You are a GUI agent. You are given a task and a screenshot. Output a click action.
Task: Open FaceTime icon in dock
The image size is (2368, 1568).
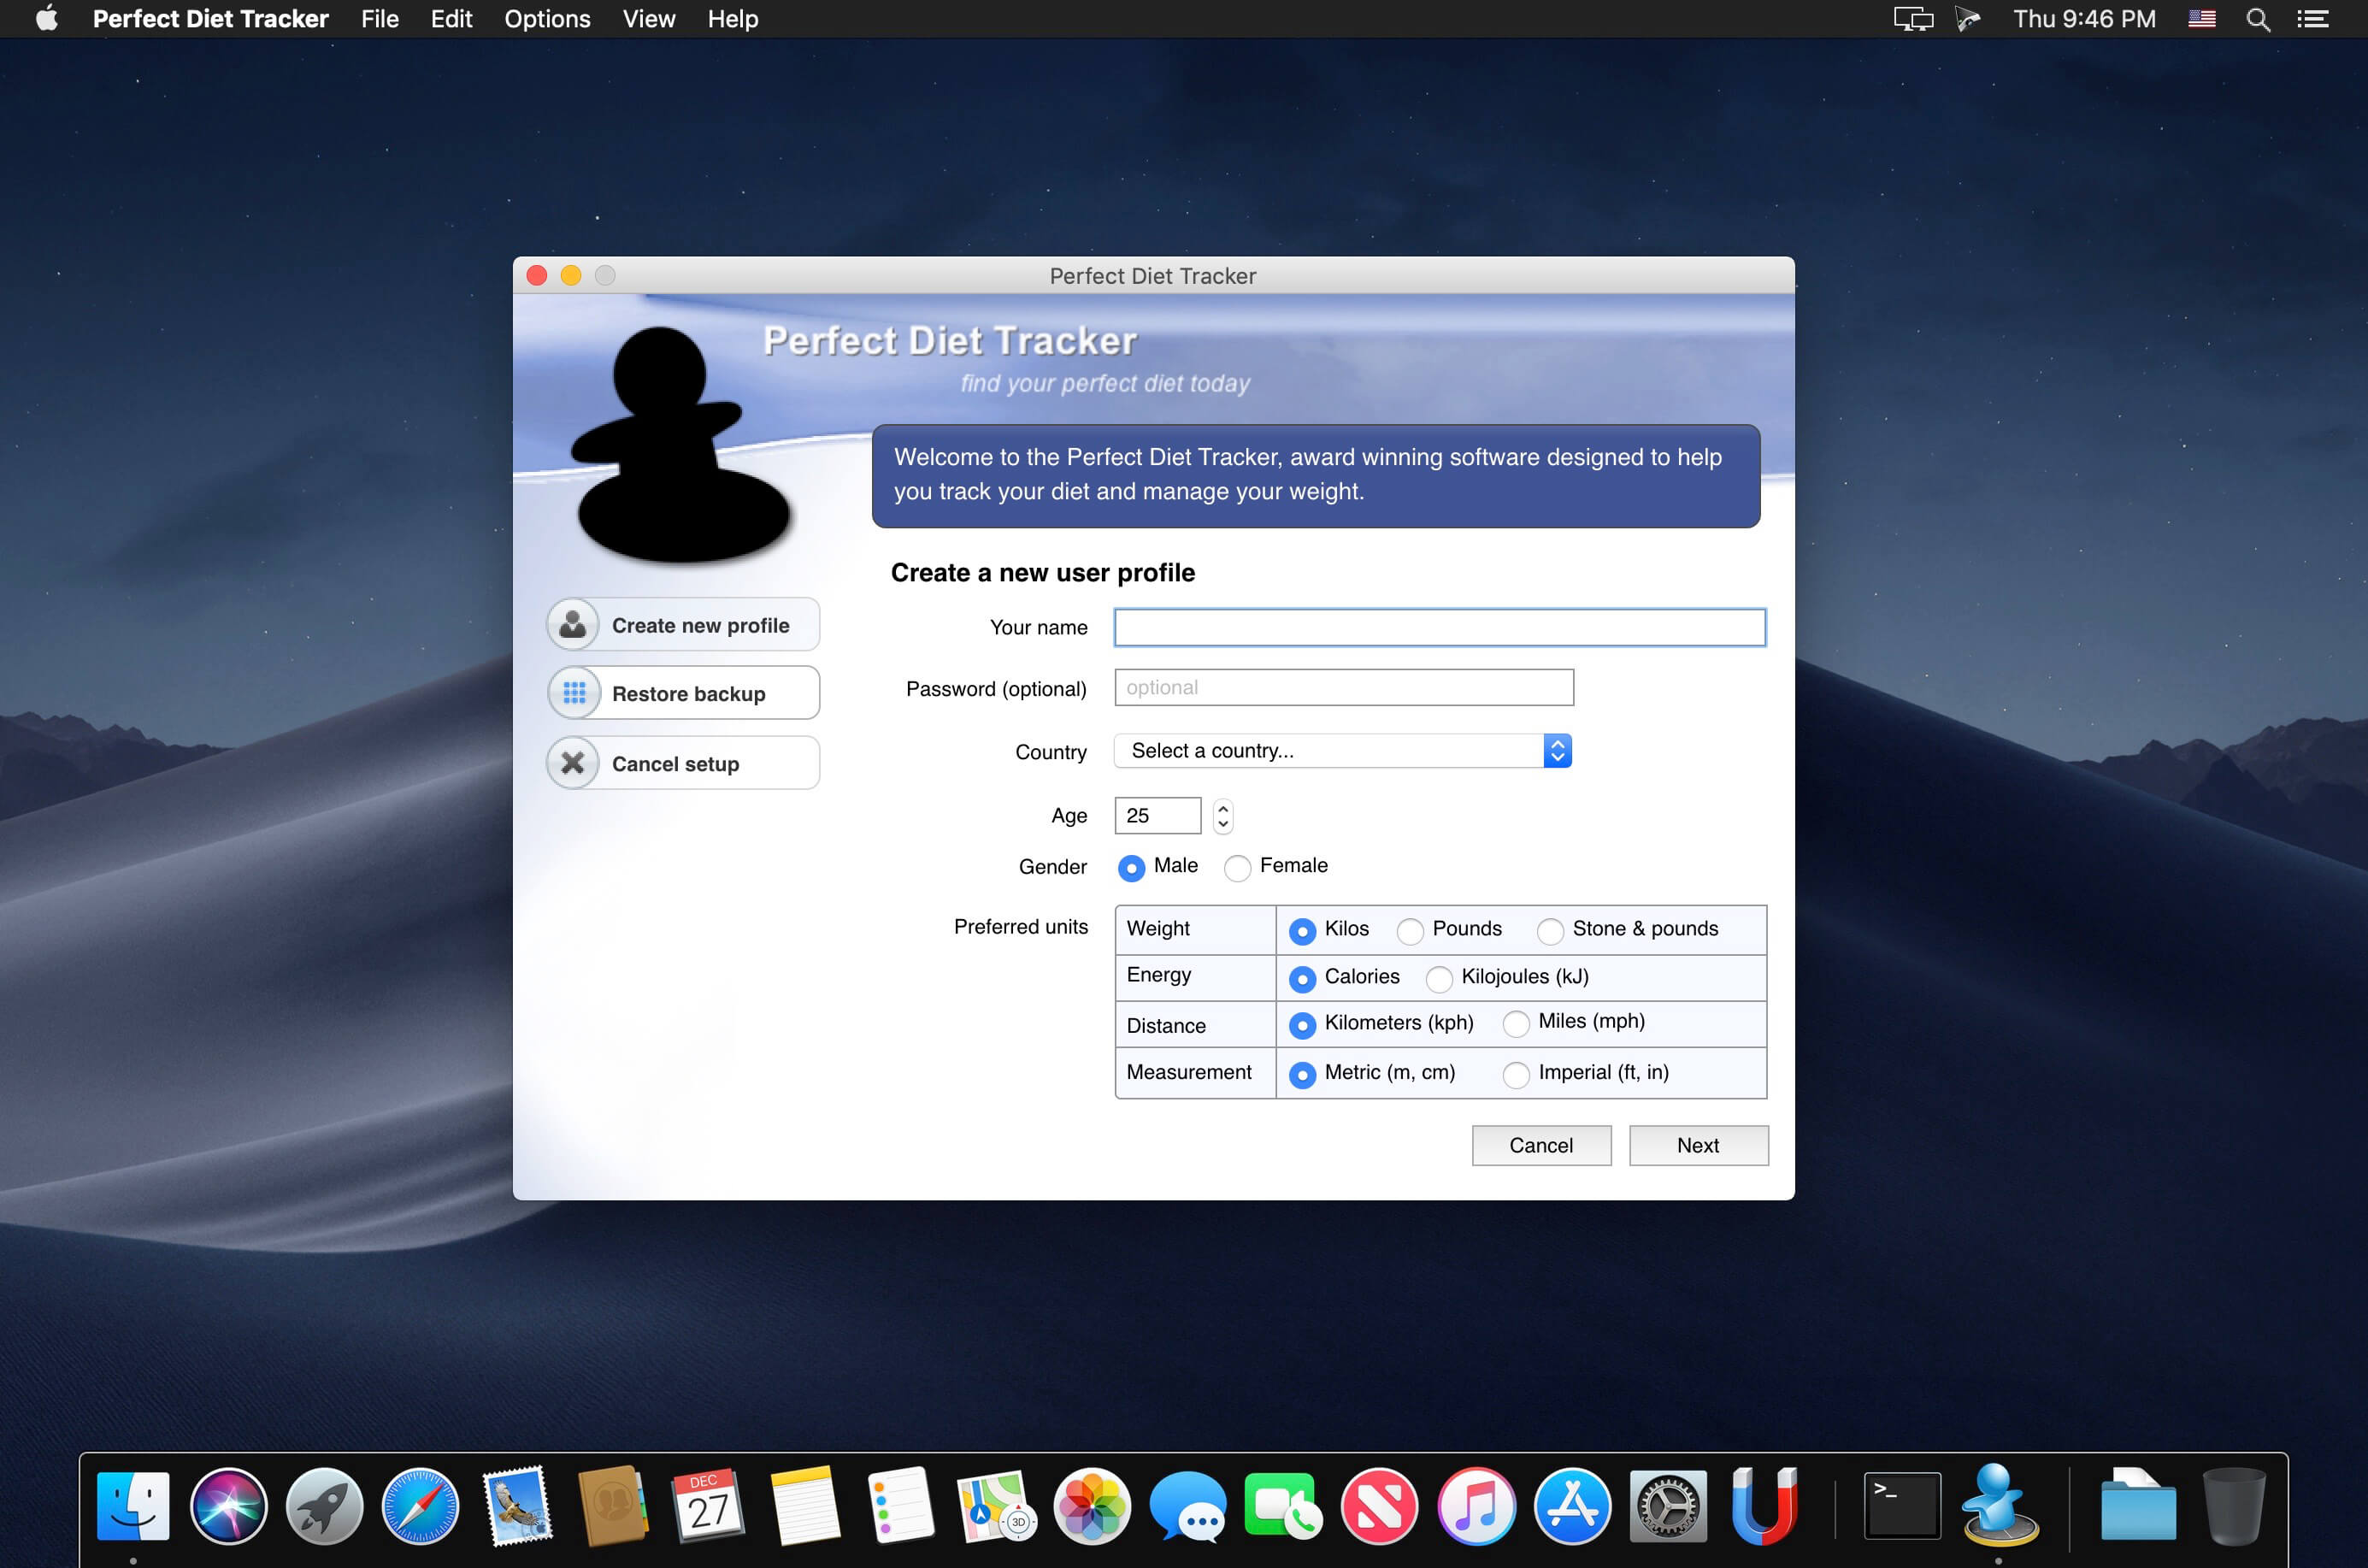pyautogui.click(x=1284, y=1506)
